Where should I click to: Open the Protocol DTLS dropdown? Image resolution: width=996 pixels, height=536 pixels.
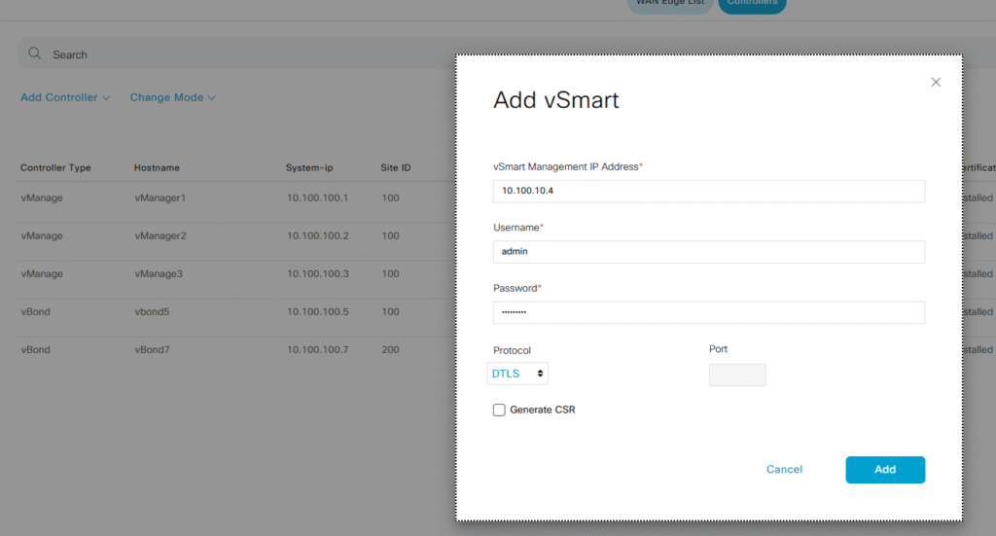click(x=518, y=374)
